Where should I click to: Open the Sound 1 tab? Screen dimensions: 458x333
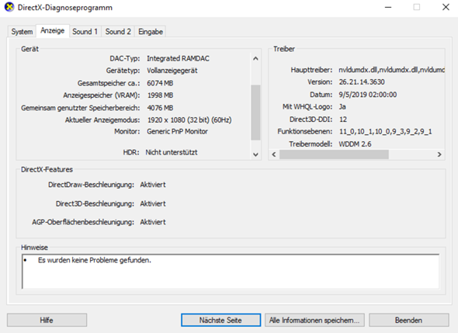coord(85,32)
